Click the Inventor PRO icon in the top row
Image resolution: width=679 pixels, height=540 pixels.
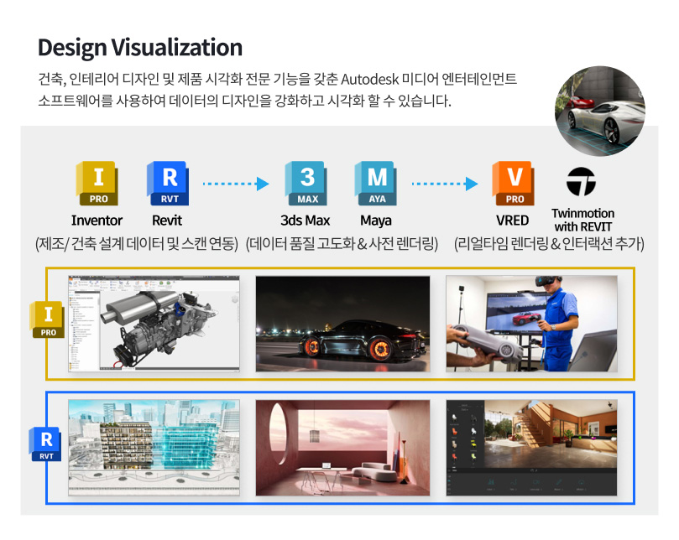point(97,183)
